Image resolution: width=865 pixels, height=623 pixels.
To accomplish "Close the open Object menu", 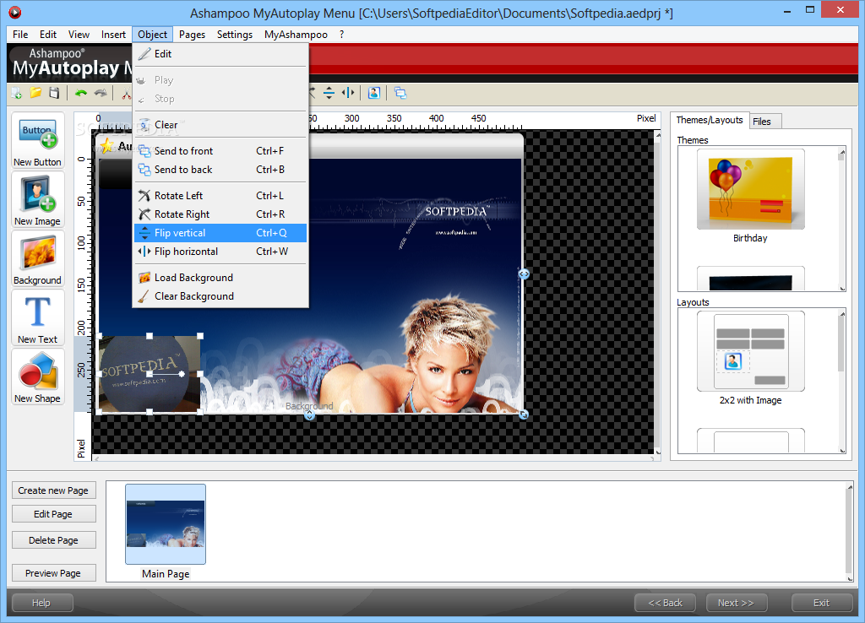I will [x=152, y=34].
